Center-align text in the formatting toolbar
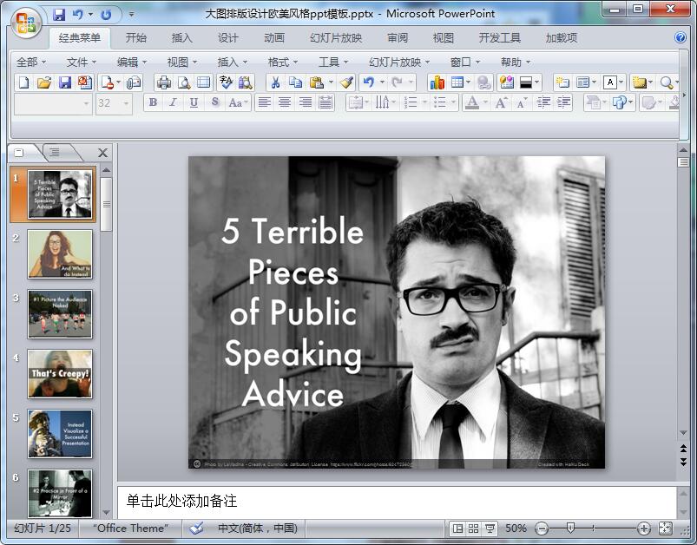697x545 pixels. coord(285,102)
